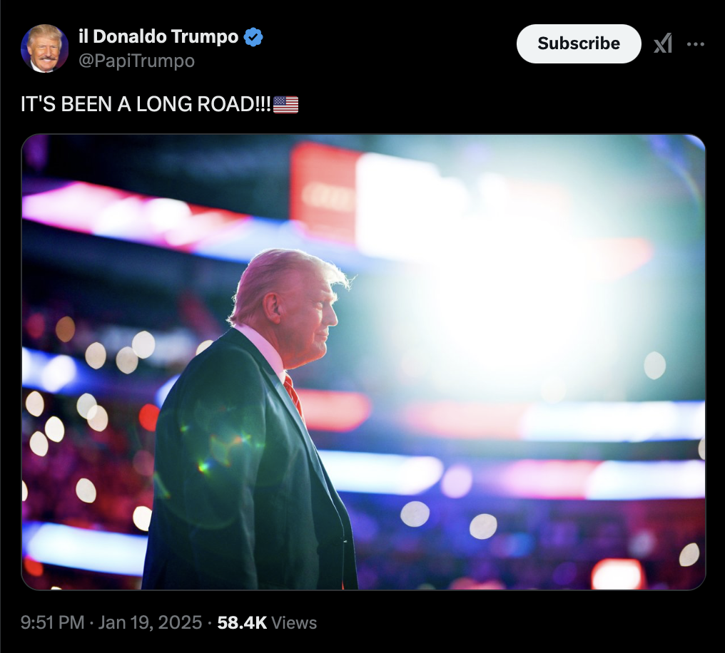Visit the @PapiTrumpo handle link
The width and height of the screenshot is (725, 653).
(136, 61)
